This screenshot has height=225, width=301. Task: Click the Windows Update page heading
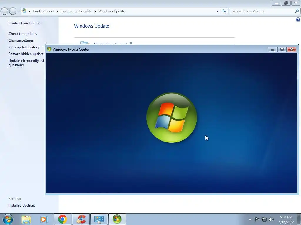[92, 26]
